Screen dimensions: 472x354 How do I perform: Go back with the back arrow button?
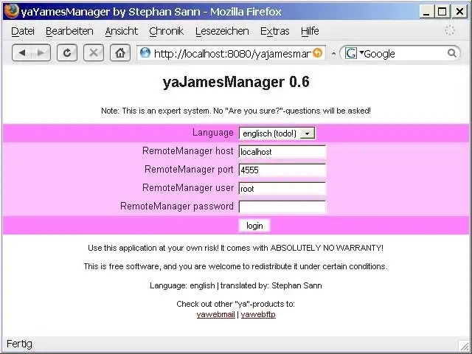pos(21,53)
